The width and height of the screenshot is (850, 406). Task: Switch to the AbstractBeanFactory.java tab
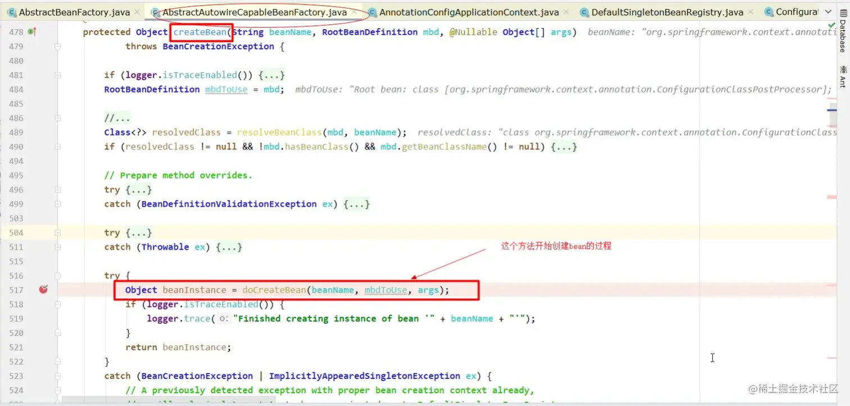74,12
